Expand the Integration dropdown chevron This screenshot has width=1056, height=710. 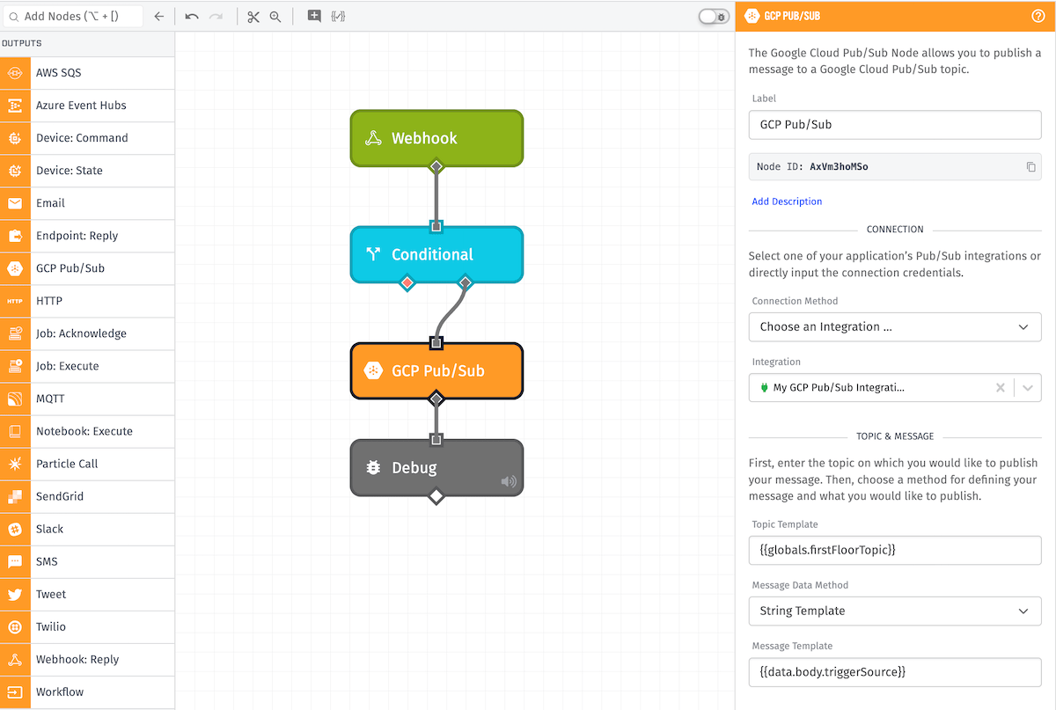pos(1028,387)
